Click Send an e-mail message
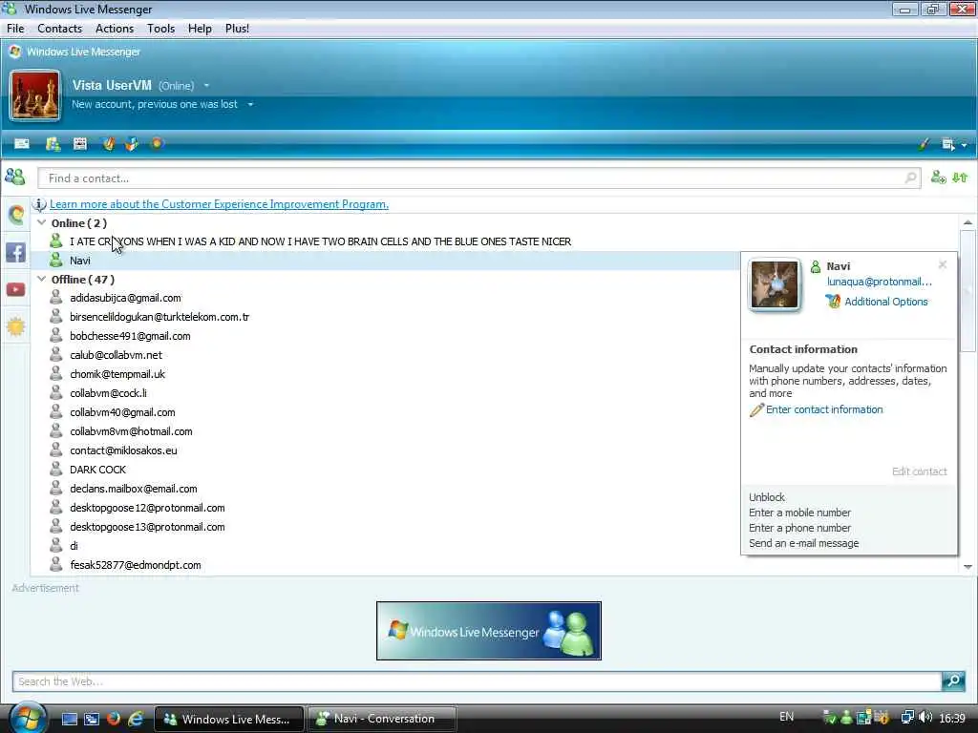Viewport: 978px width, 733px height. click(803, 543)
